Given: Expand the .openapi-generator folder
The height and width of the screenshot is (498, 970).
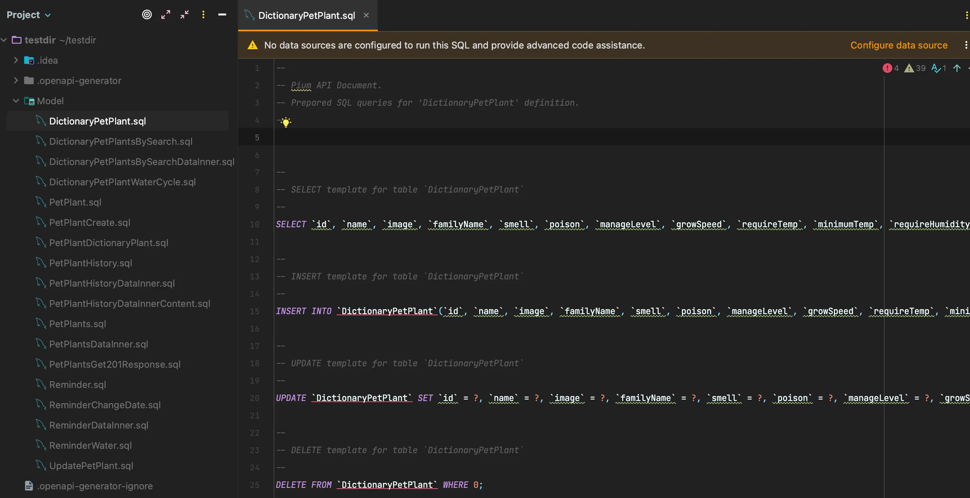Looking at the screenshot, I should coord(16,81).
